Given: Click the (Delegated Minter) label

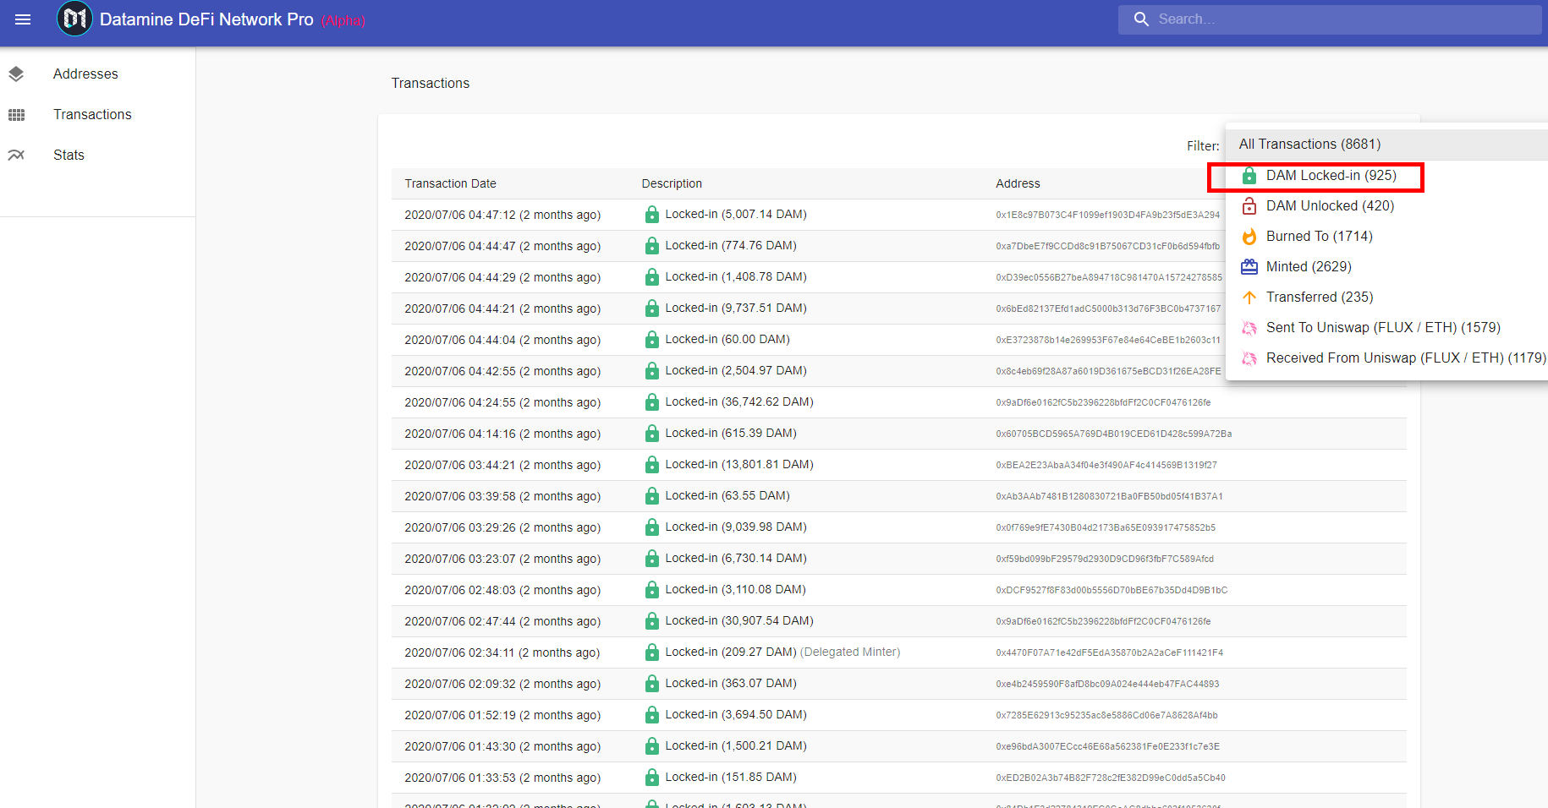Looking at the screenshot, I should tap(850, 652).
